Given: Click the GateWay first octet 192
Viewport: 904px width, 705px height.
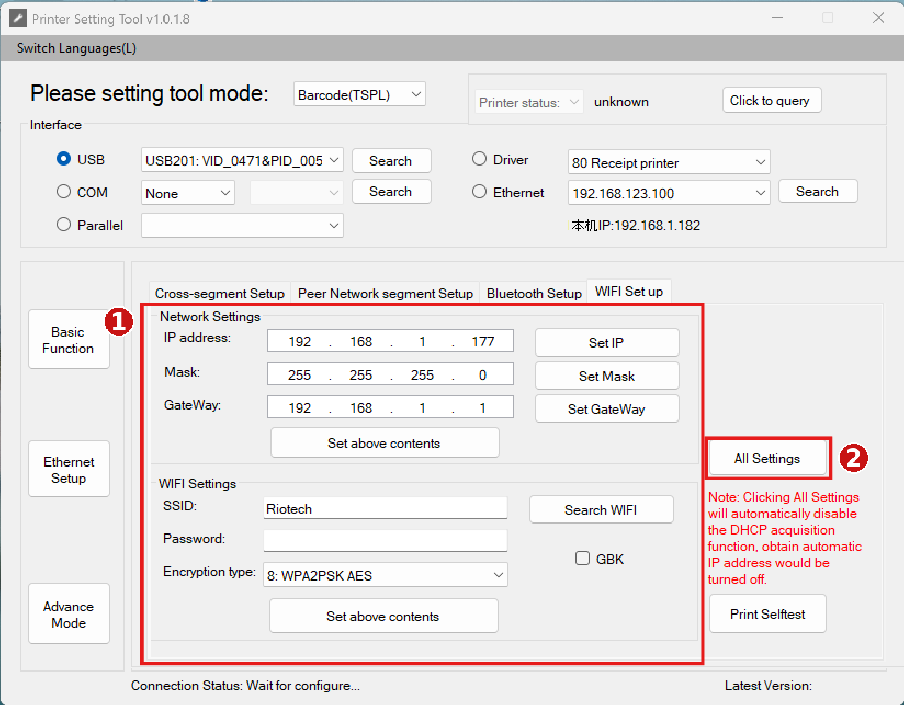Looking at the screenshot, I should (x=300, y=408).
